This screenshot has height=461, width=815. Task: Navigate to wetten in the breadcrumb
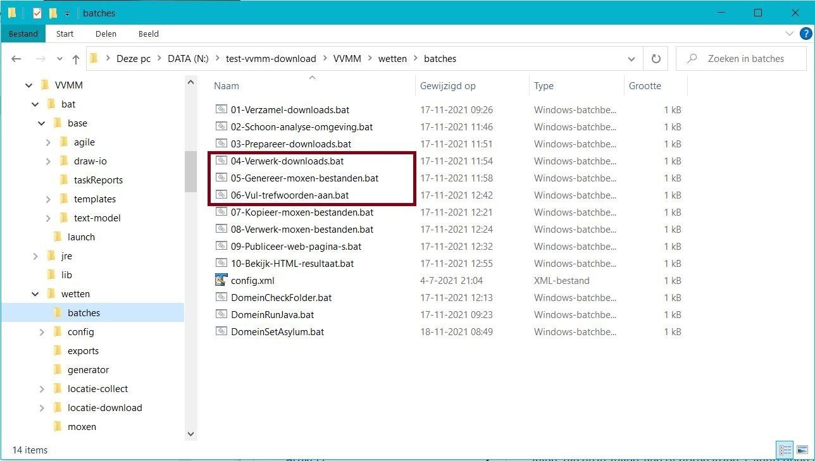click(x=392, y=59)
